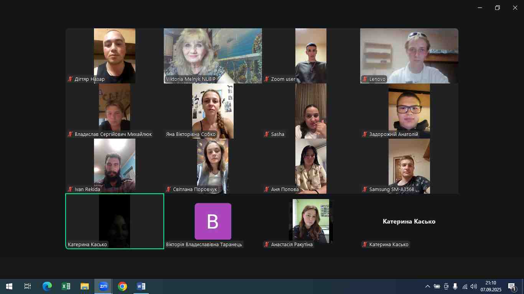The image size is (524, 294).
Task: Open Task View from the taskbar
Action: tap(28, 286)
